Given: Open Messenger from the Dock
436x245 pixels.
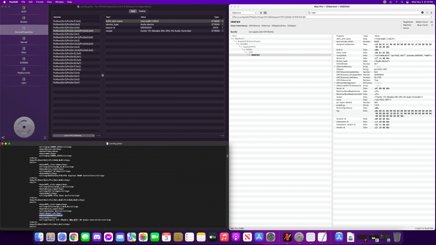Looking at the screenshot, I should click(109, 237).
